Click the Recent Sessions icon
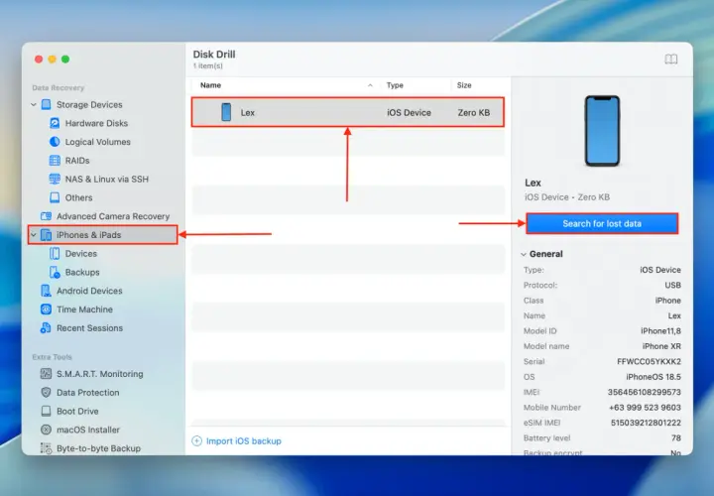The width and height of the screenshot is (714, 496). click(x=46, y=328)
